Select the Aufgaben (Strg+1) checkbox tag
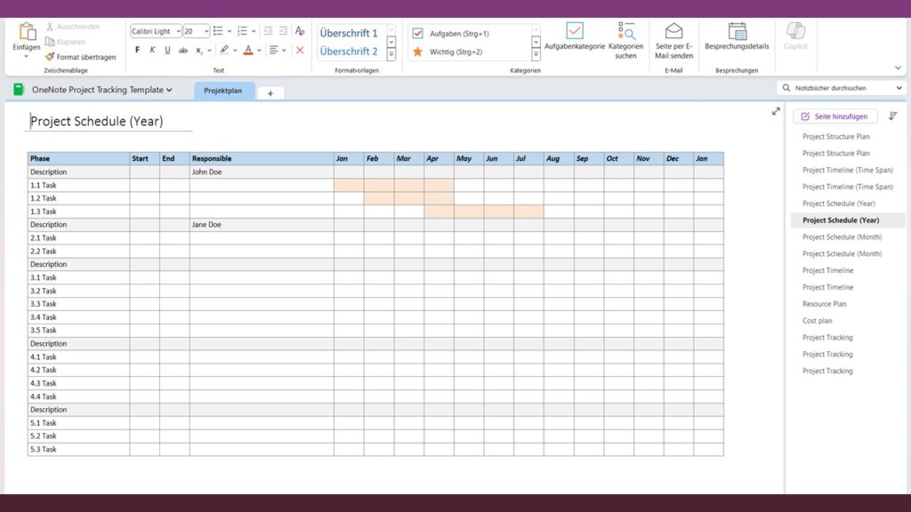This screenshot has height=512, width=911. click(x=418, y=34)
